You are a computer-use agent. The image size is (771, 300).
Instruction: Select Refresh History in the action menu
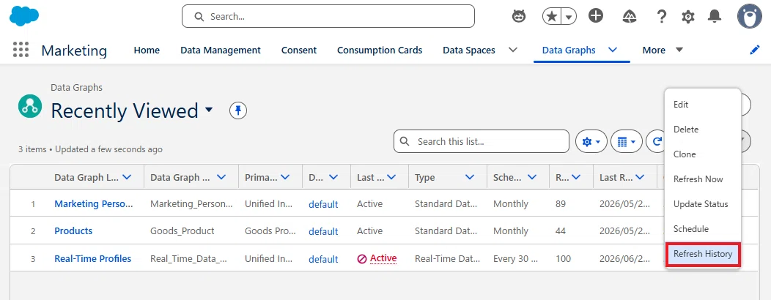(703, 255)
